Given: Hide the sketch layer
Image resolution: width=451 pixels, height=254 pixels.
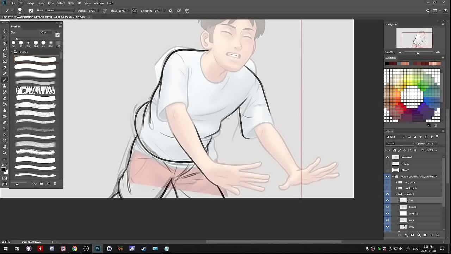Looking at the screenshot, I should (388, 207).
